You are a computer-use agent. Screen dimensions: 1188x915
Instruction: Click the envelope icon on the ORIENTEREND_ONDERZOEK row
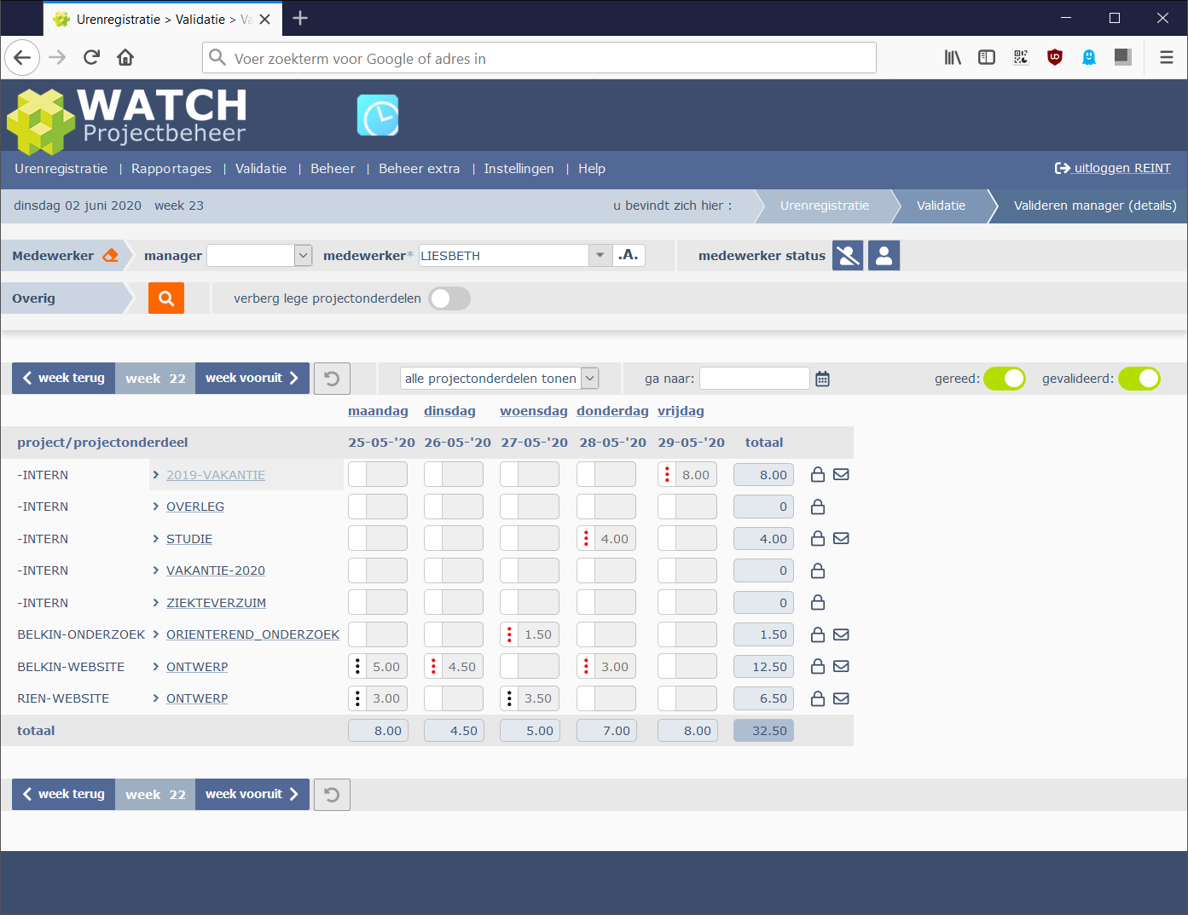pyautogui.click(x=841, y=634)
